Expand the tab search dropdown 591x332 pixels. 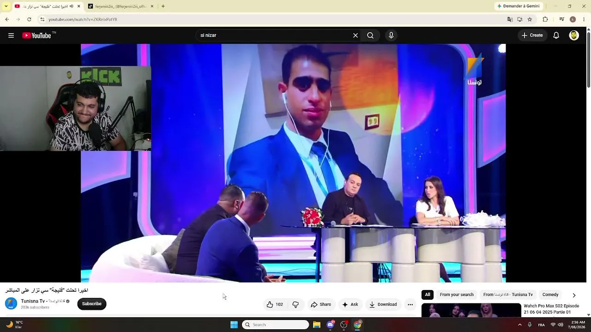(6, 6)
